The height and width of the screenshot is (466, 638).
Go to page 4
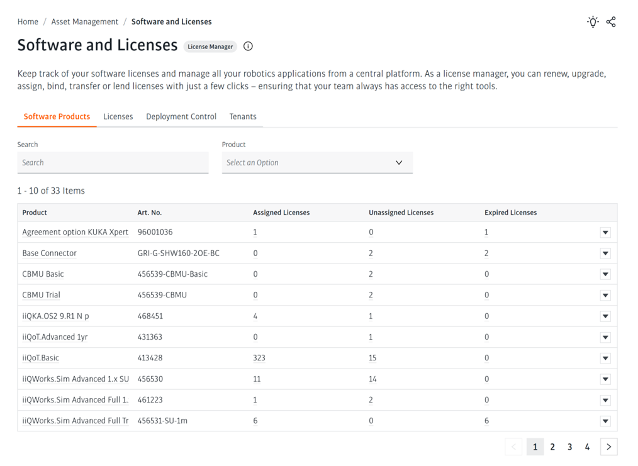click(587, 447)
